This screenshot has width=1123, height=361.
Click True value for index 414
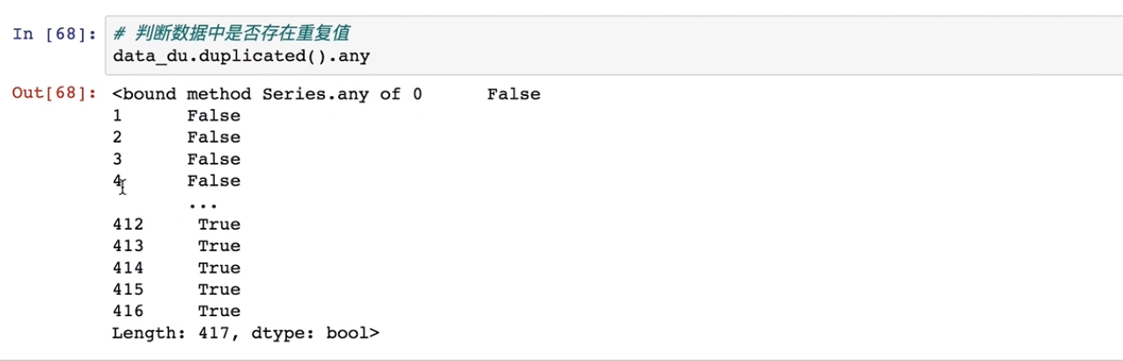[218, 268]
